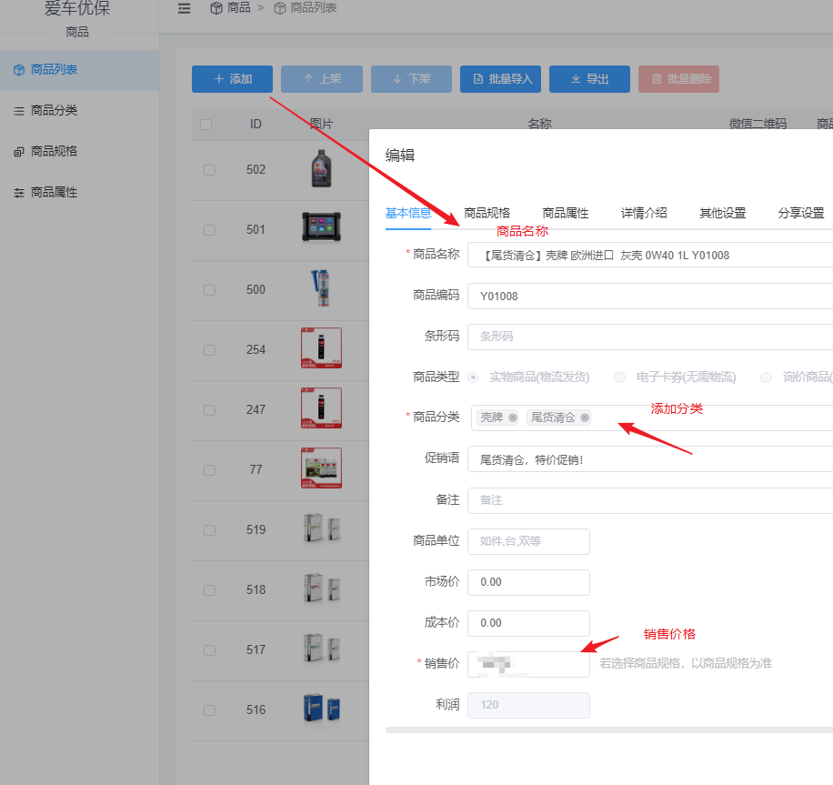Click the 导出 button
Image resolution: width=833 pixels, height=785 pixels.
[589, 79]
